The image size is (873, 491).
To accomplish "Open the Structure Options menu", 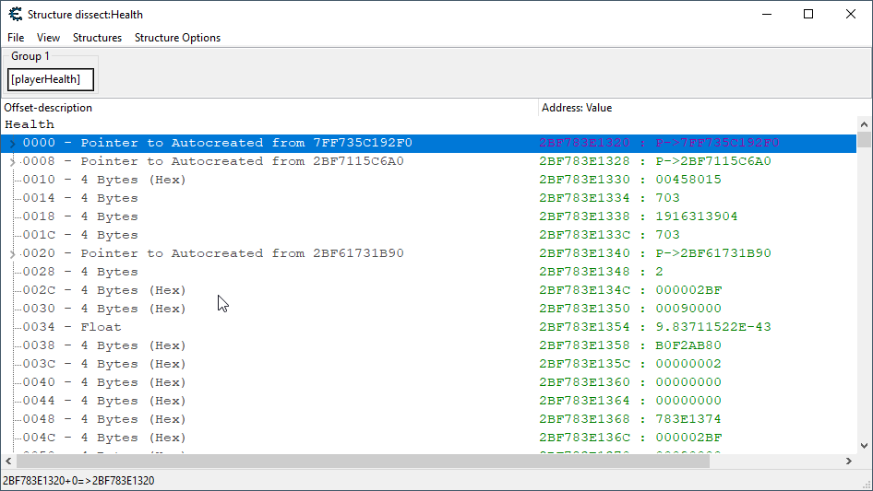I will 177,38.
